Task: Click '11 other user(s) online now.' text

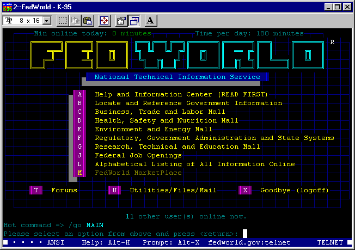Action: [x=186, y=216]
